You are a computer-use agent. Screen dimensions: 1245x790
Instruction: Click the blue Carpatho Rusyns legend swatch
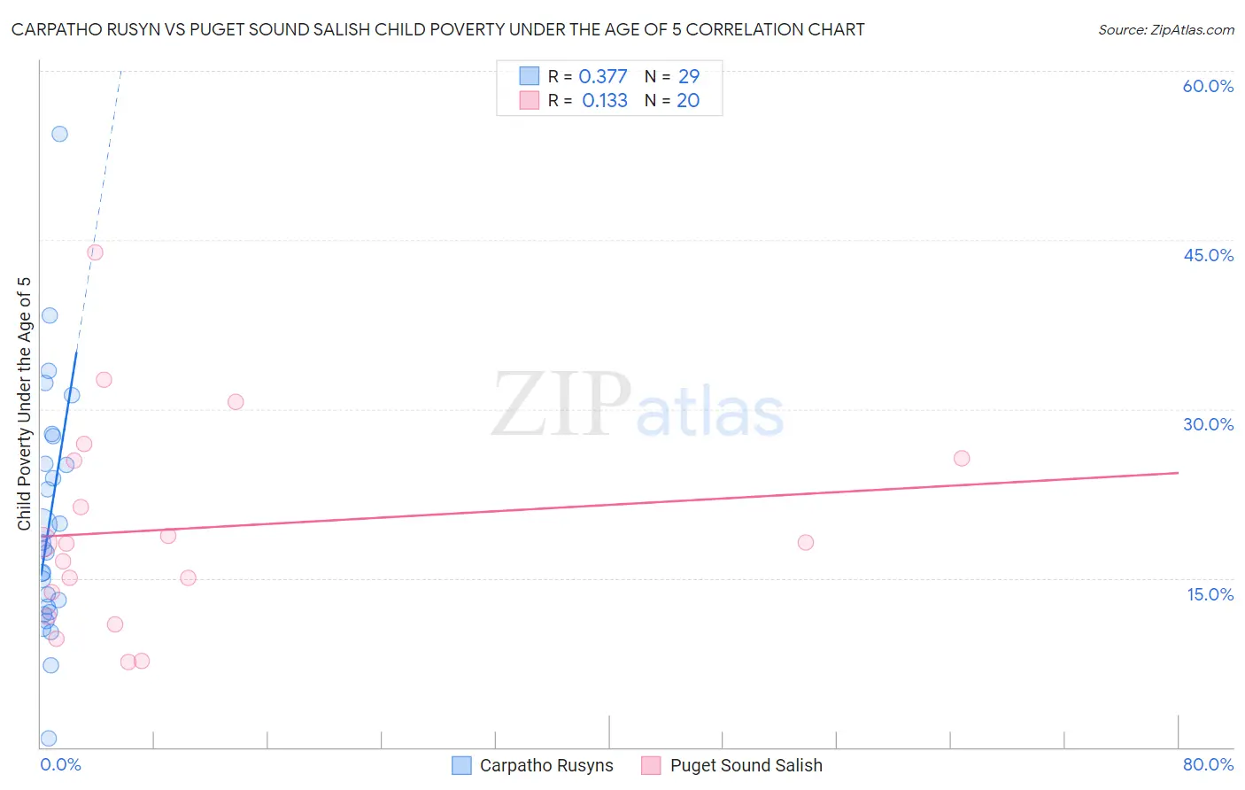(461, 765)
